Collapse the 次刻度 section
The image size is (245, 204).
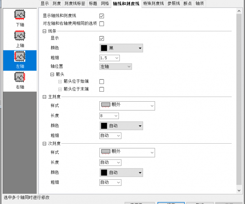44,144
